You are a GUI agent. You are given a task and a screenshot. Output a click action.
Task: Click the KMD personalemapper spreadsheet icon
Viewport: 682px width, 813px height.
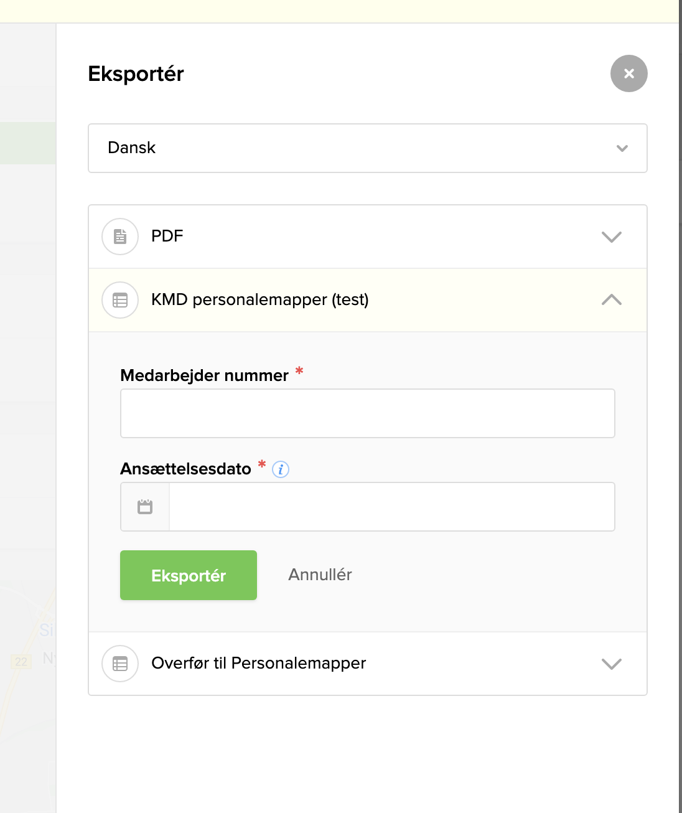[x=119, y=300]
